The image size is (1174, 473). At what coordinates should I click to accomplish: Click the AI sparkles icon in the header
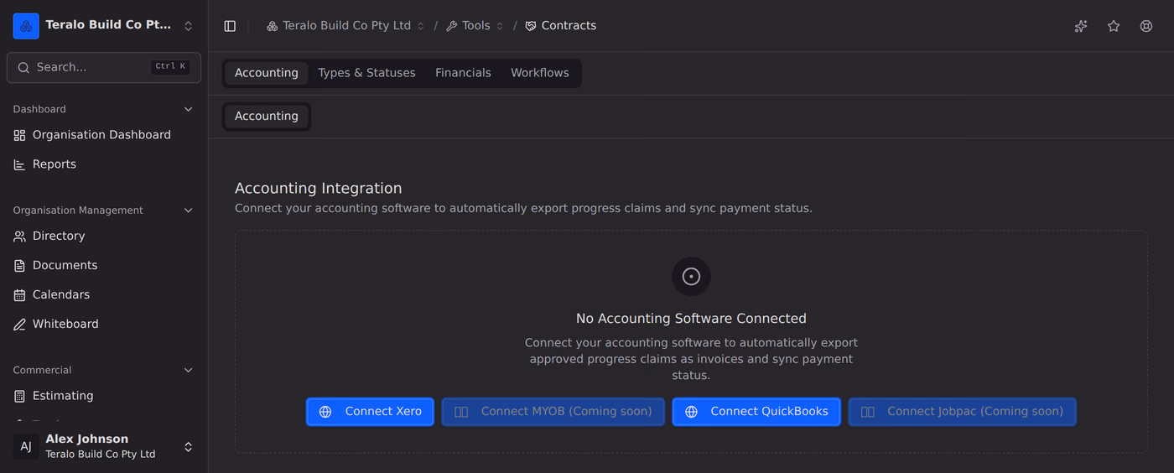tap(1081, 26)
